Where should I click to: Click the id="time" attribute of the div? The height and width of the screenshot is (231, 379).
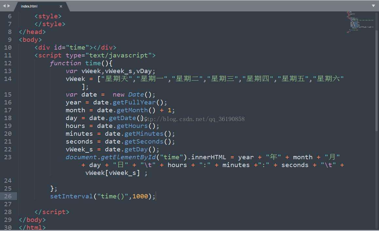(71, 48)
